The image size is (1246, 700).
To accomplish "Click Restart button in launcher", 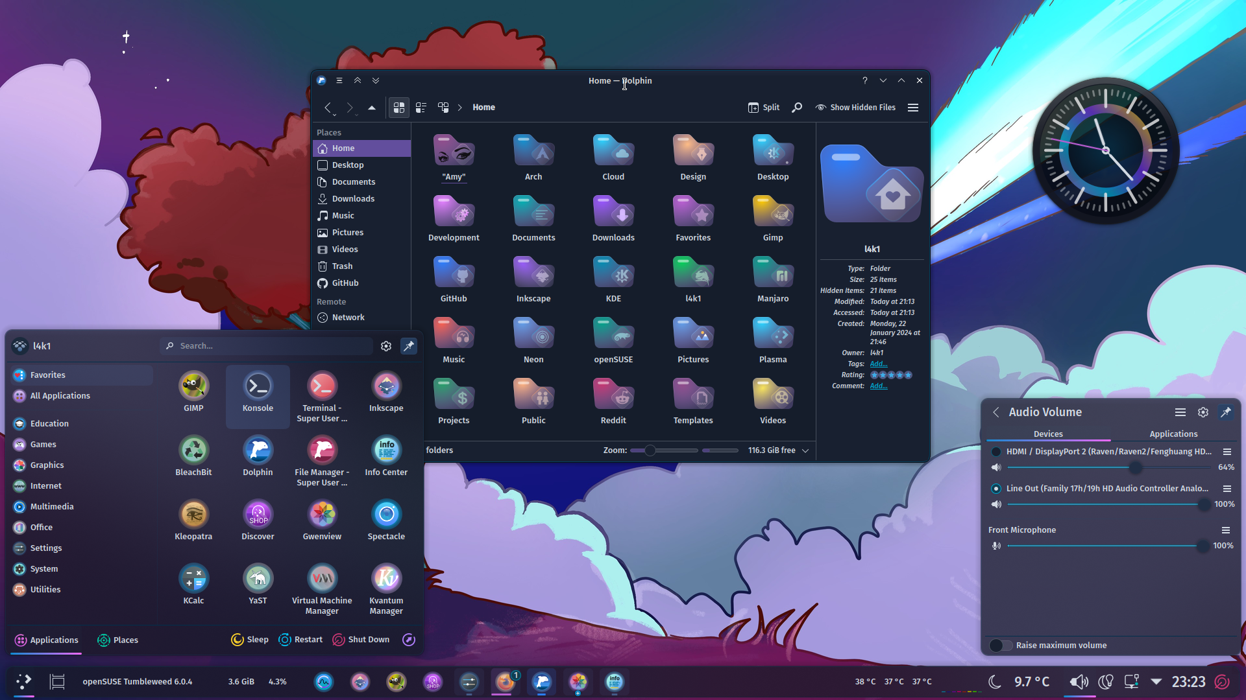I will pos(300,640).
